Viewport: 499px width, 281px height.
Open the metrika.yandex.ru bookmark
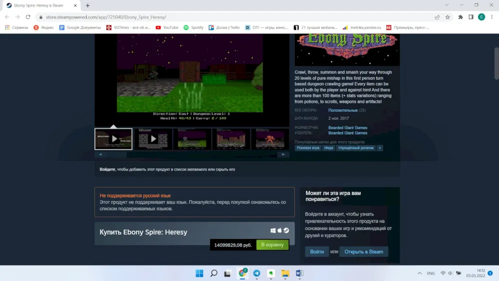[x=362, y=27]
